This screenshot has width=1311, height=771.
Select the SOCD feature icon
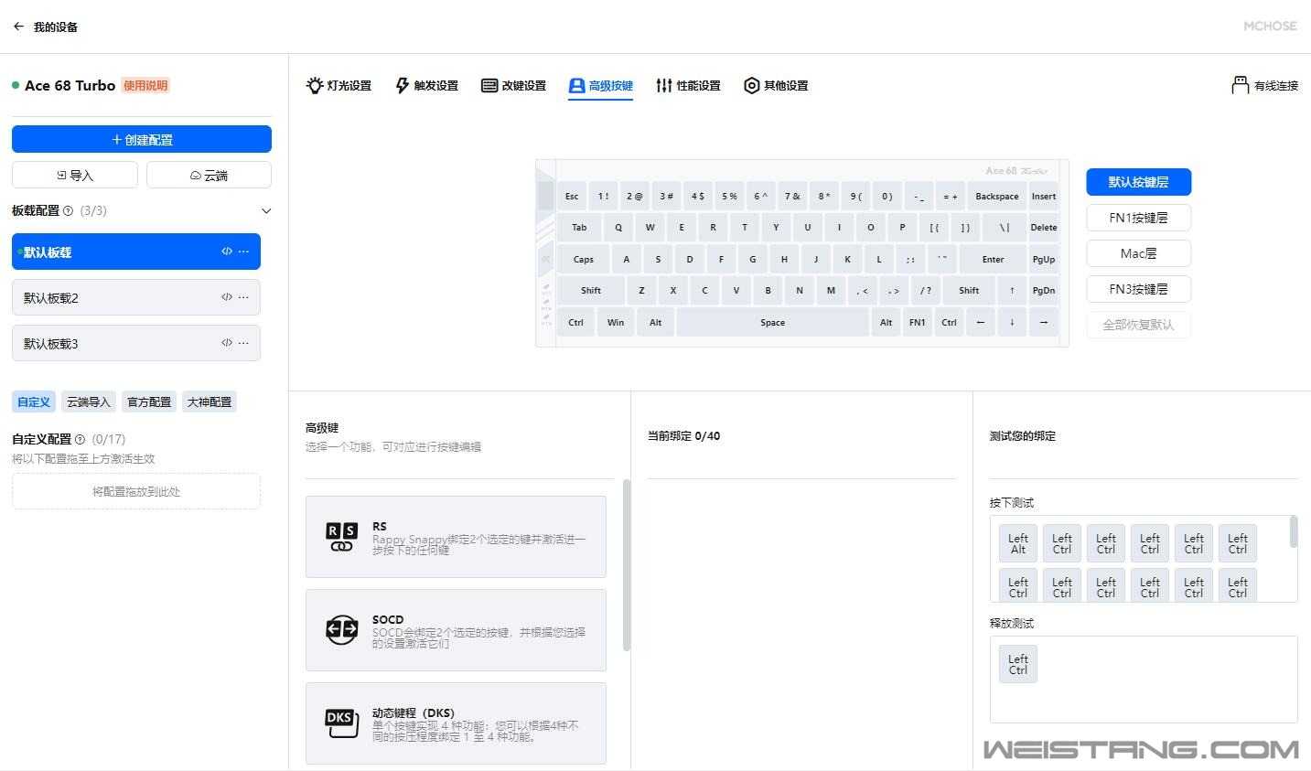click(341, 630)
